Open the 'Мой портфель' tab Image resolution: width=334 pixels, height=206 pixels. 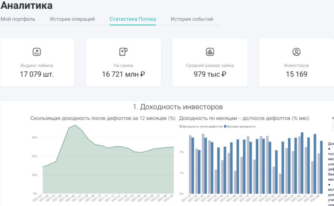(x=18, y=19)
